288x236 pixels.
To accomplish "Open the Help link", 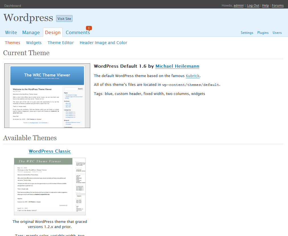I will tap(266, 5).
